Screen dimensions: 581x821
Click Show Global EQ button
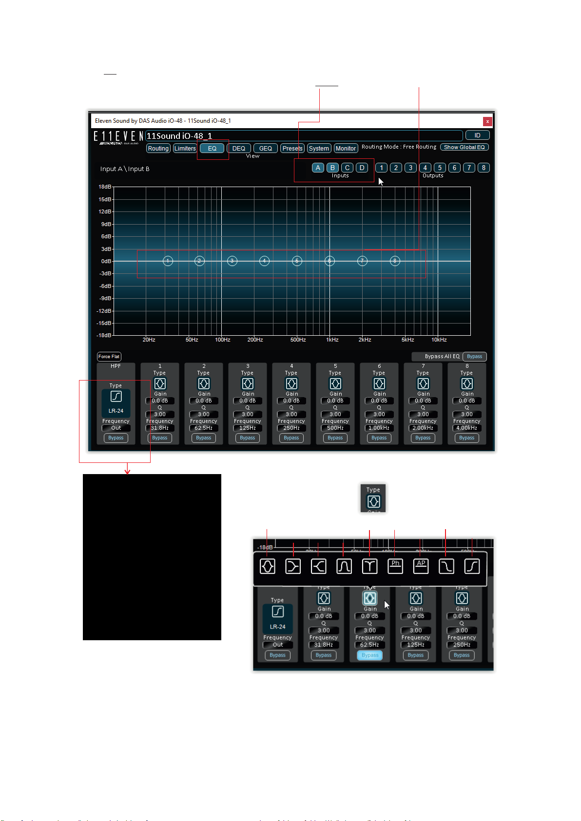point(465,147)
